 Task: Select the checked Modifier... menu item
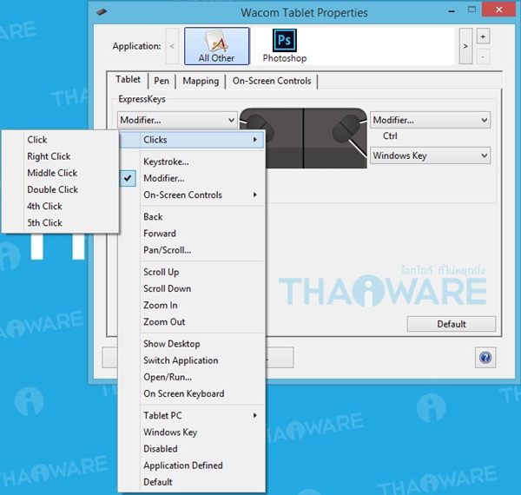(191, 178)
